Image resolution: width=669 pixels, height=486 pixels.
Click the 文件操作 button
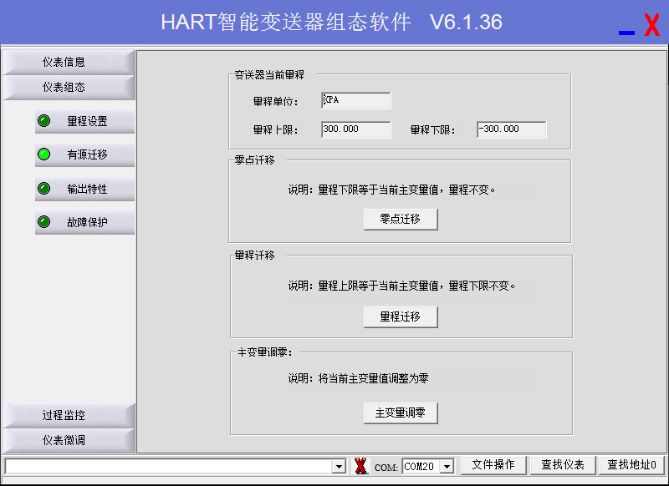493,465
